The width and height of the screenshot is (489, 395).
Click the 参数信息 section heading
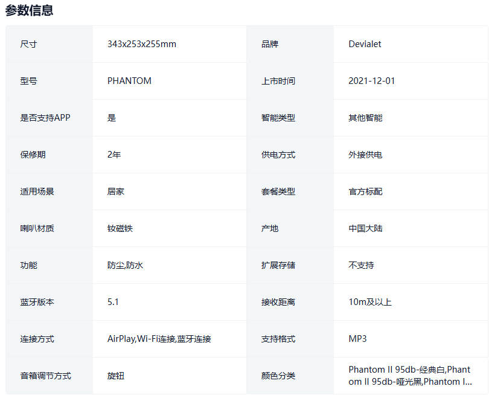click(x=29, y=10)
